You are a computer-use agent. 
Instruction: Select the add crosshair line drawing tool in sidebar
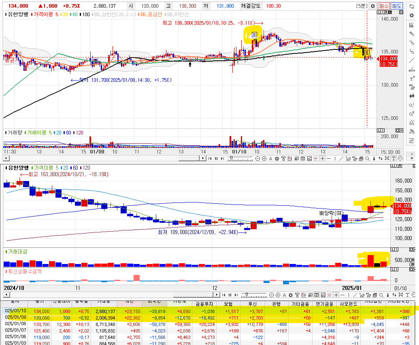click(x=412, y=34)
